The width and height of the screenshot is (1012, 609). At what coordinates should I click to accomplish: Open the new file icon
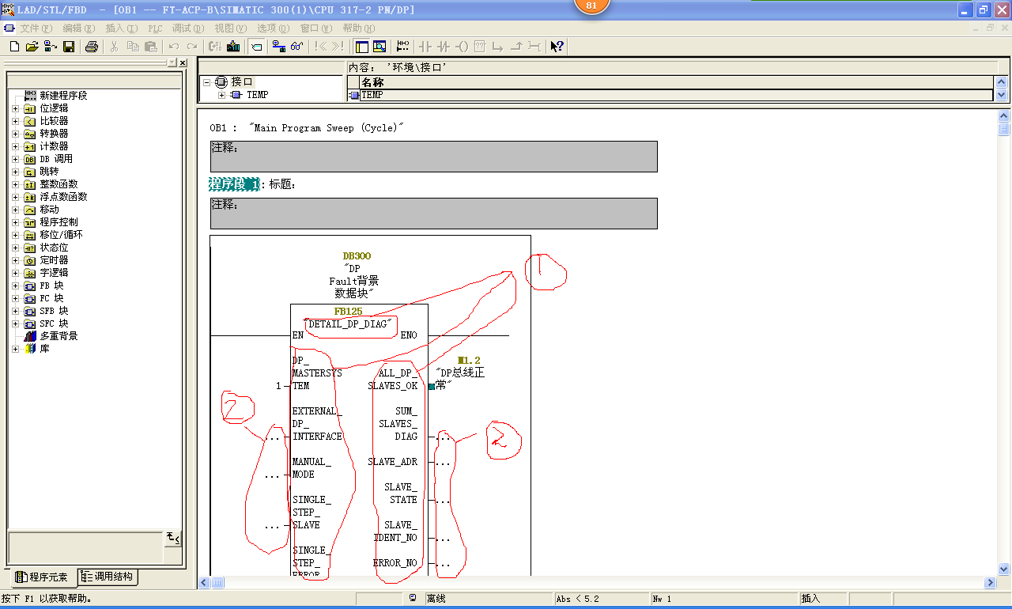click(x=14, y=47)
